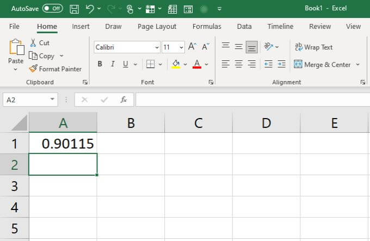Toggle the AutoSave switch
The width and height of the screenshot is (370, 241).
[x=52, y=9]
